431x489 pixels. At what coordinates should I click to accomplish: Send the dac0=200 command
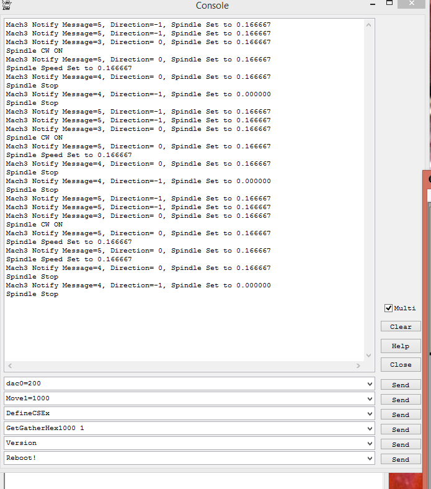[401, 385]
